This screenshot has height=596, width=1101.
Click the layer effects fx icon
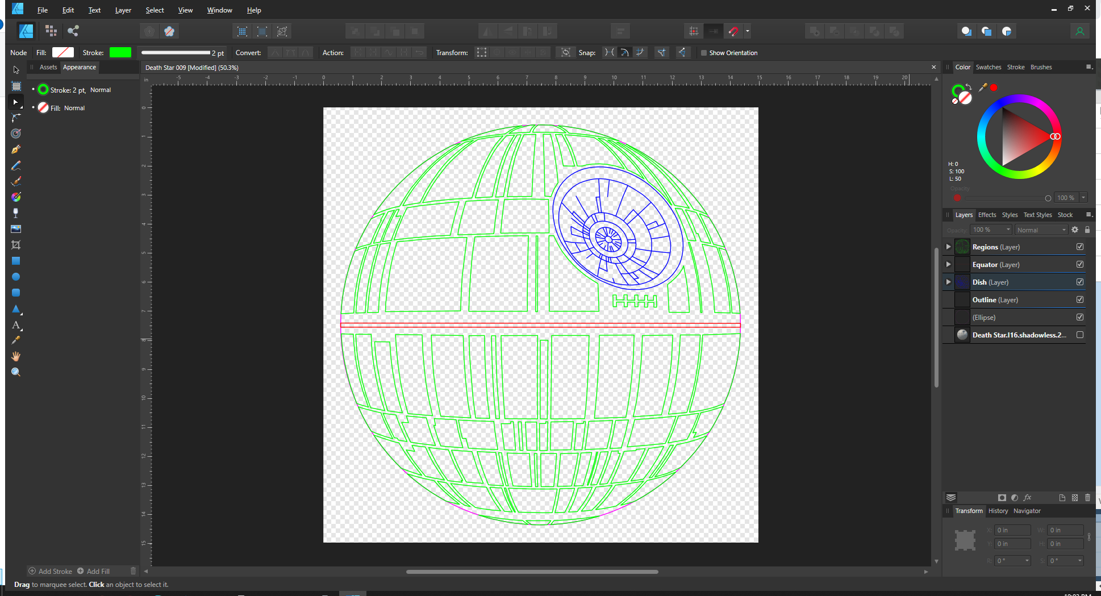pos(1027,498)
